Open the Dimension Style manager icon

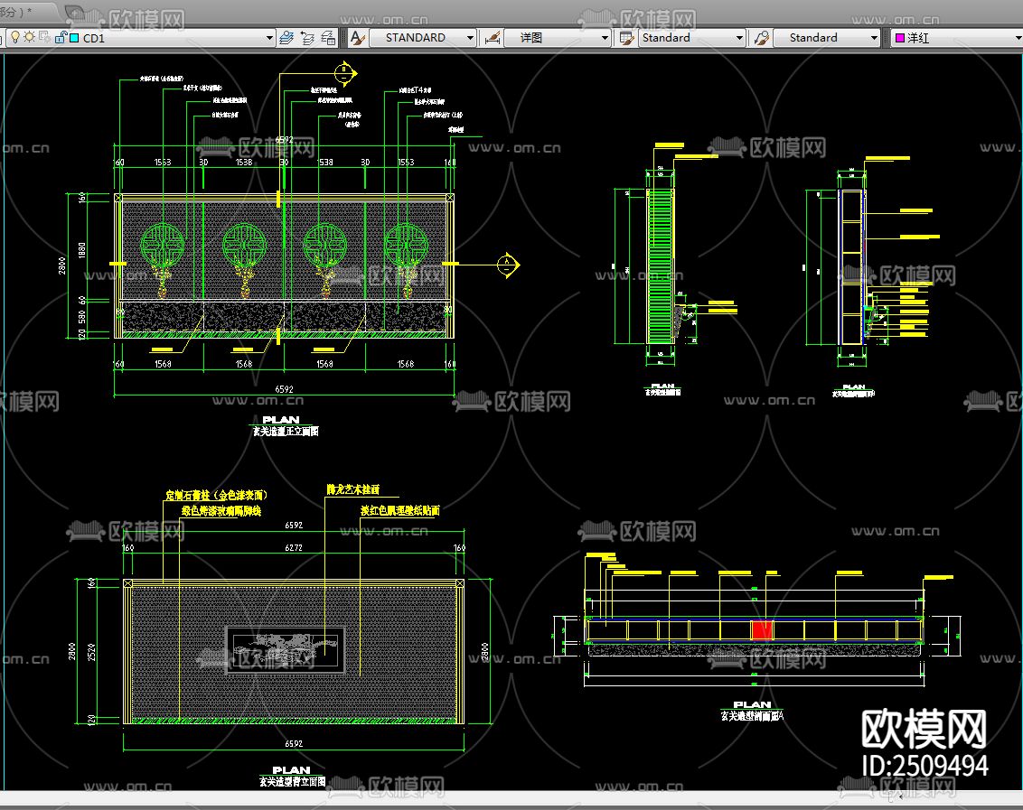492,38
